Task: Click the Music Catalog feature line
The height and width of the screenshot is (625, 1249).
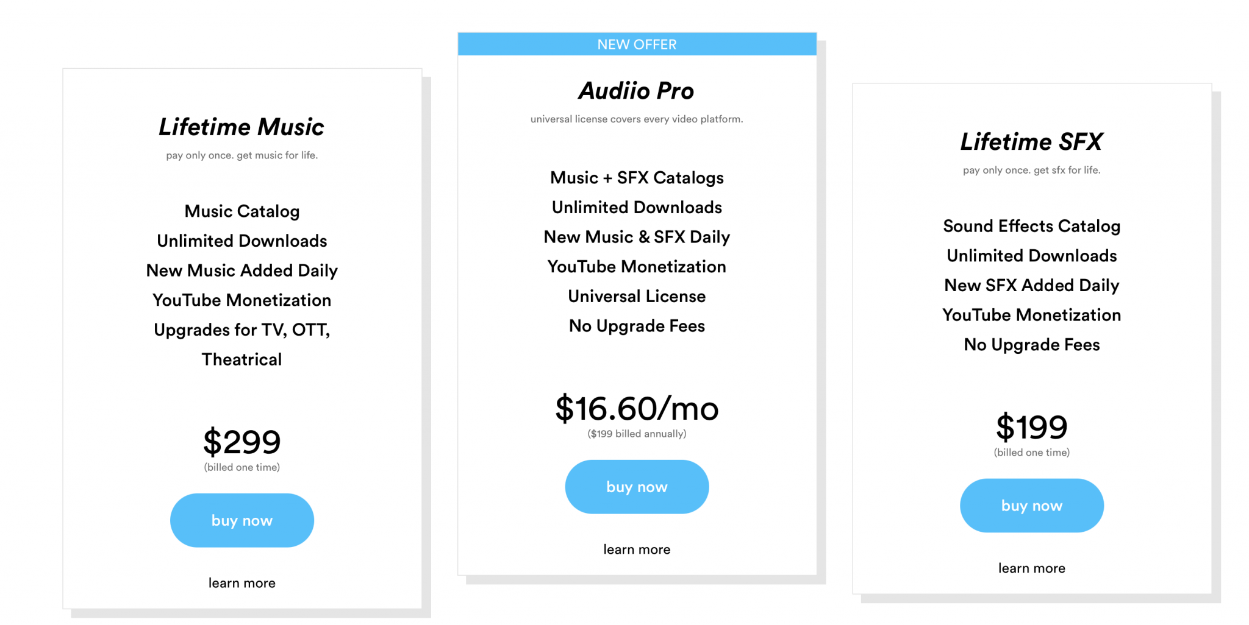Action: tap(242, 211)
